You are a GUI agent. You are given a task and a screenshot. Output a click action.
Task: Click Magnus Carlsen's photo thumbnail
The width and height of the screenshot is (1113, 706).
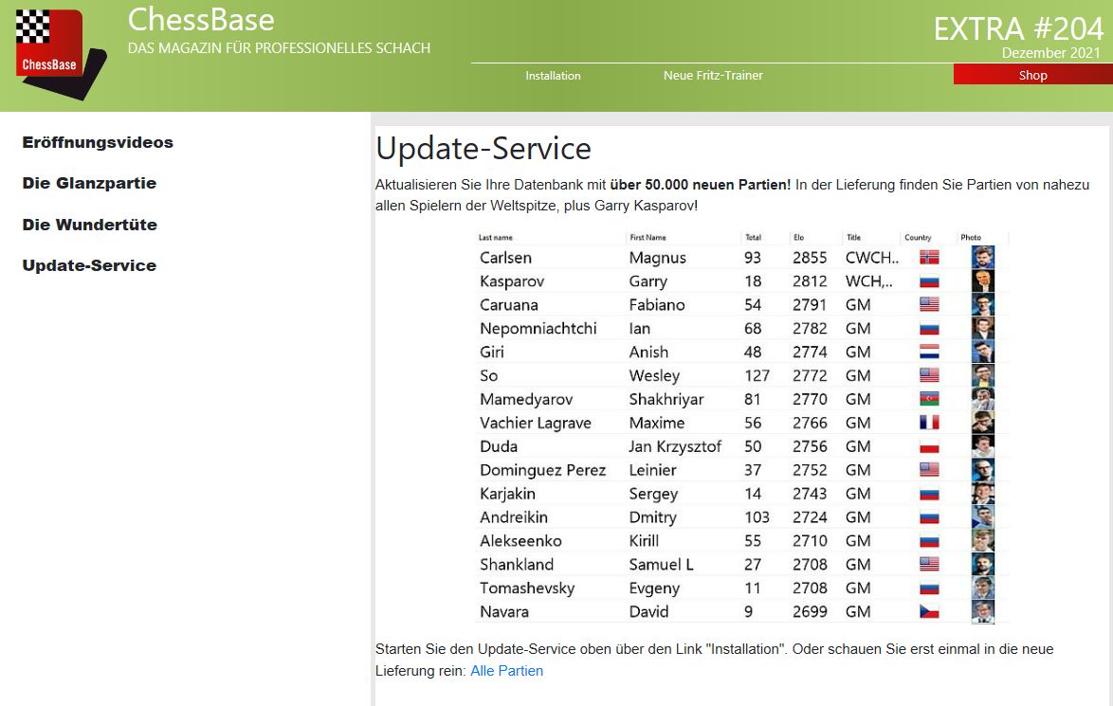pyautogui.click(x=982, y=257)
